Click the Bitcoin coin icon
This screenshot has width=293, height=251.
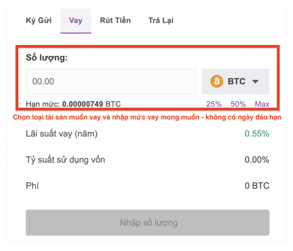(217, 81)
